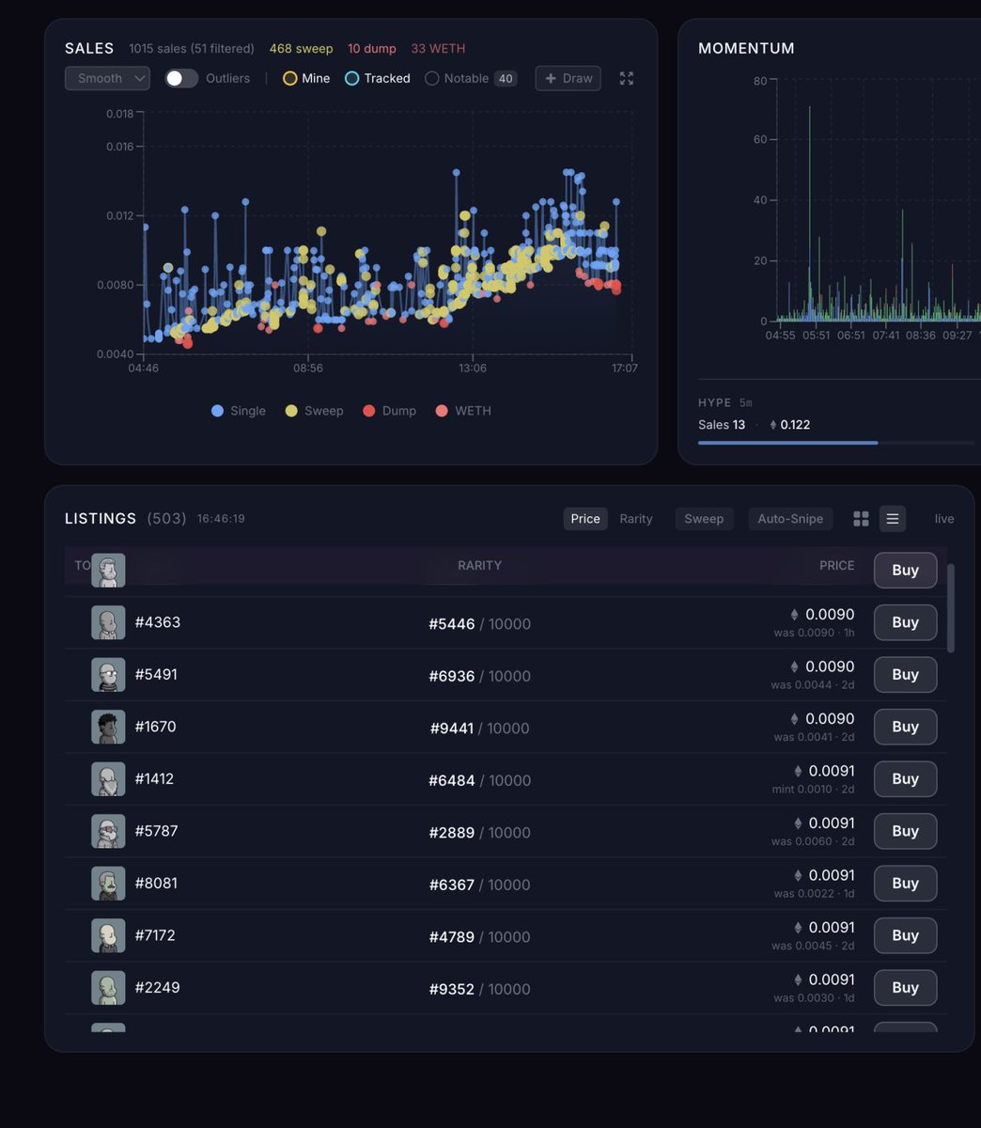The image size is (981, 1128).
Task: Sort listings by Rarity tab
Action: click(636, 518)
